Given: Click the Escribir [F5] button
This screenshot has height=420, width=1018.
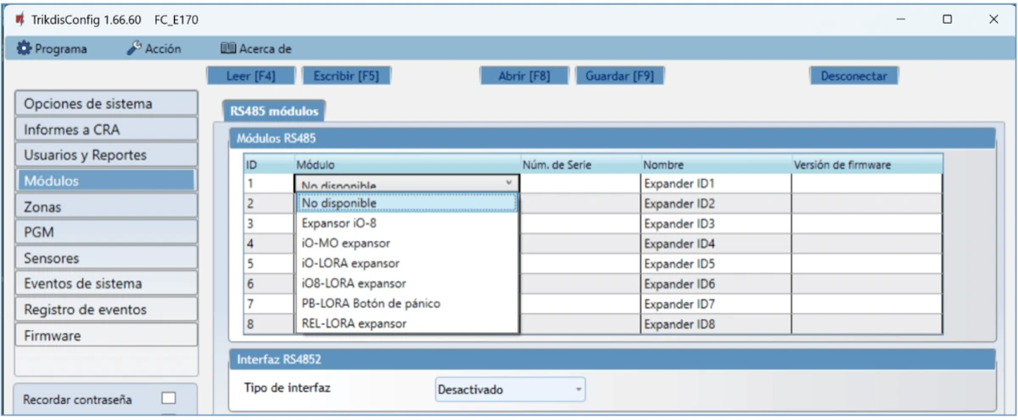Looking at the screenshot, I should click(x=346, y=76).
